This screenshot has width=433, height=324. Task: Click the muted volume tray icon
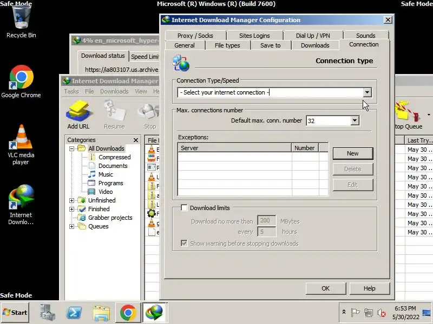pos(382,313)
